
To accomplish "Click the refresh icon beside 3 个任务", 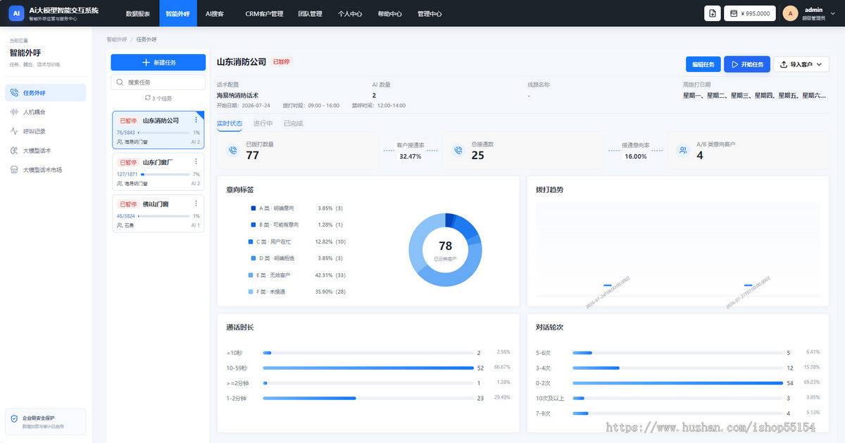I will (x=148, y=99).
